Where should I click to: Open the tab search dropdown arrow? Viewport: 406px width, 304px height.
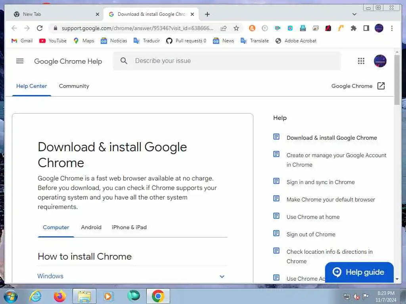[354, 14]
